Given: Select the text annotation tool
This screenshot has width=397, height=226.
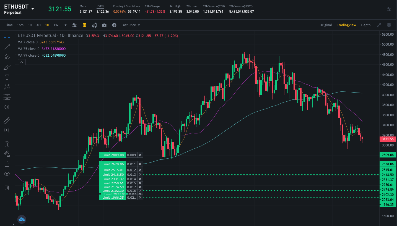Looking at the screenshot, I should point(7,77).
